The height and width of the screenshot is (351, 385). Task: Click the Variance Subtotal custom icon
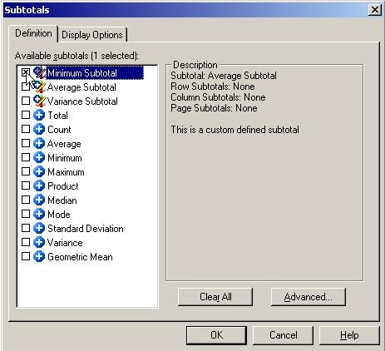point(39,101)
